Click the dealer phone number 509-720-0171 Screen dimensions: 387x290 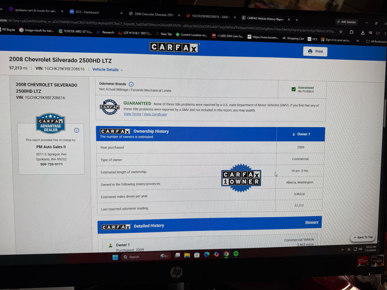tap(51, 164)
